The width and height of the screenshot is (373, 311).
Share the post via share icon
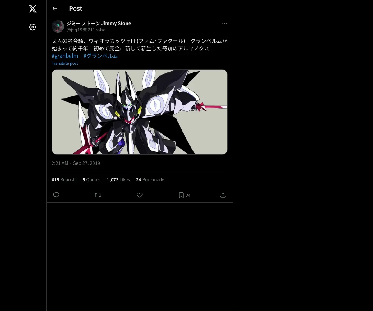pos(223,195)
